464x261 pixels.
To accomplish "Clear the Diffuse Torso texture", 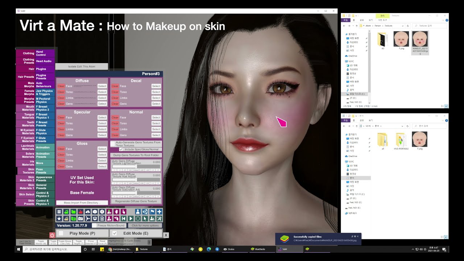I will 61,92.
